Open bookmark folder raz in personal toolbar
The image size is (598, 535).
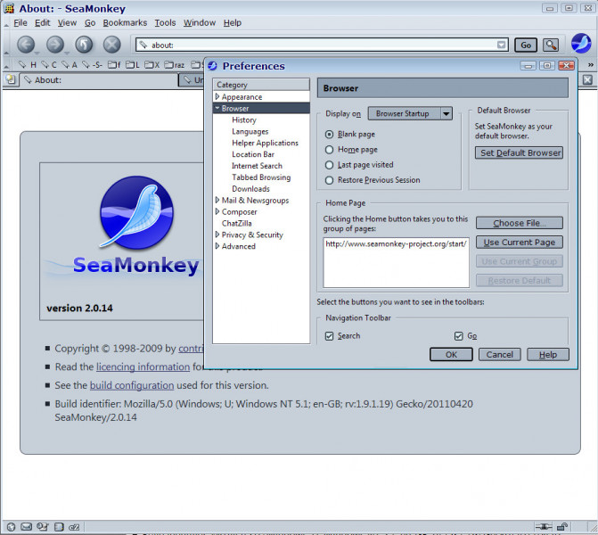[x=175, y=65]
